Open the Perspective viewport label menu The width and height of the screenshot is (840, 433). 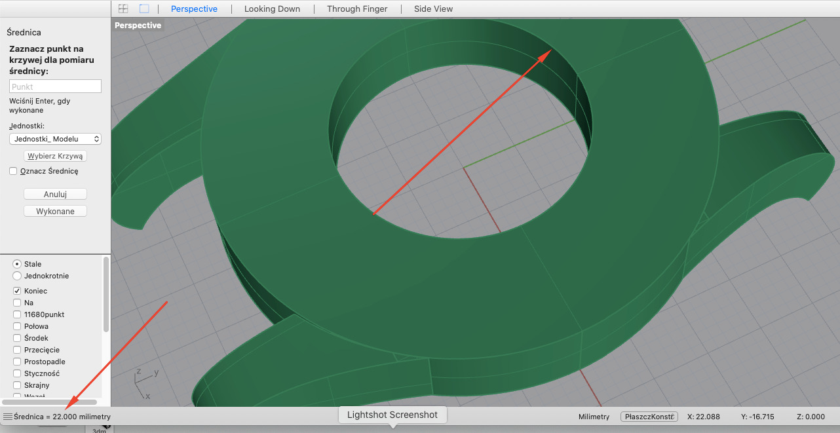coord(138,26)
